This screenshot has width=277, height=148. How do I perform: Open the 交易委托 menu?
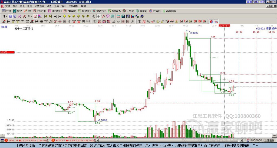tap(74, 6)
